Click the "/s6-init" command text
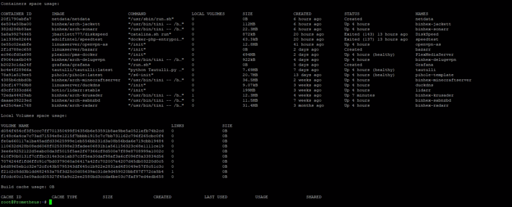Viewport: 512px width, 207px height. 141,75
